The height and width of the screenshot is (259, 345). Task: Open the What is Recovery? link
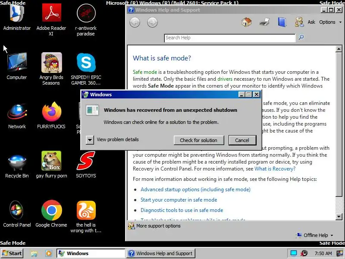[275, 169]
